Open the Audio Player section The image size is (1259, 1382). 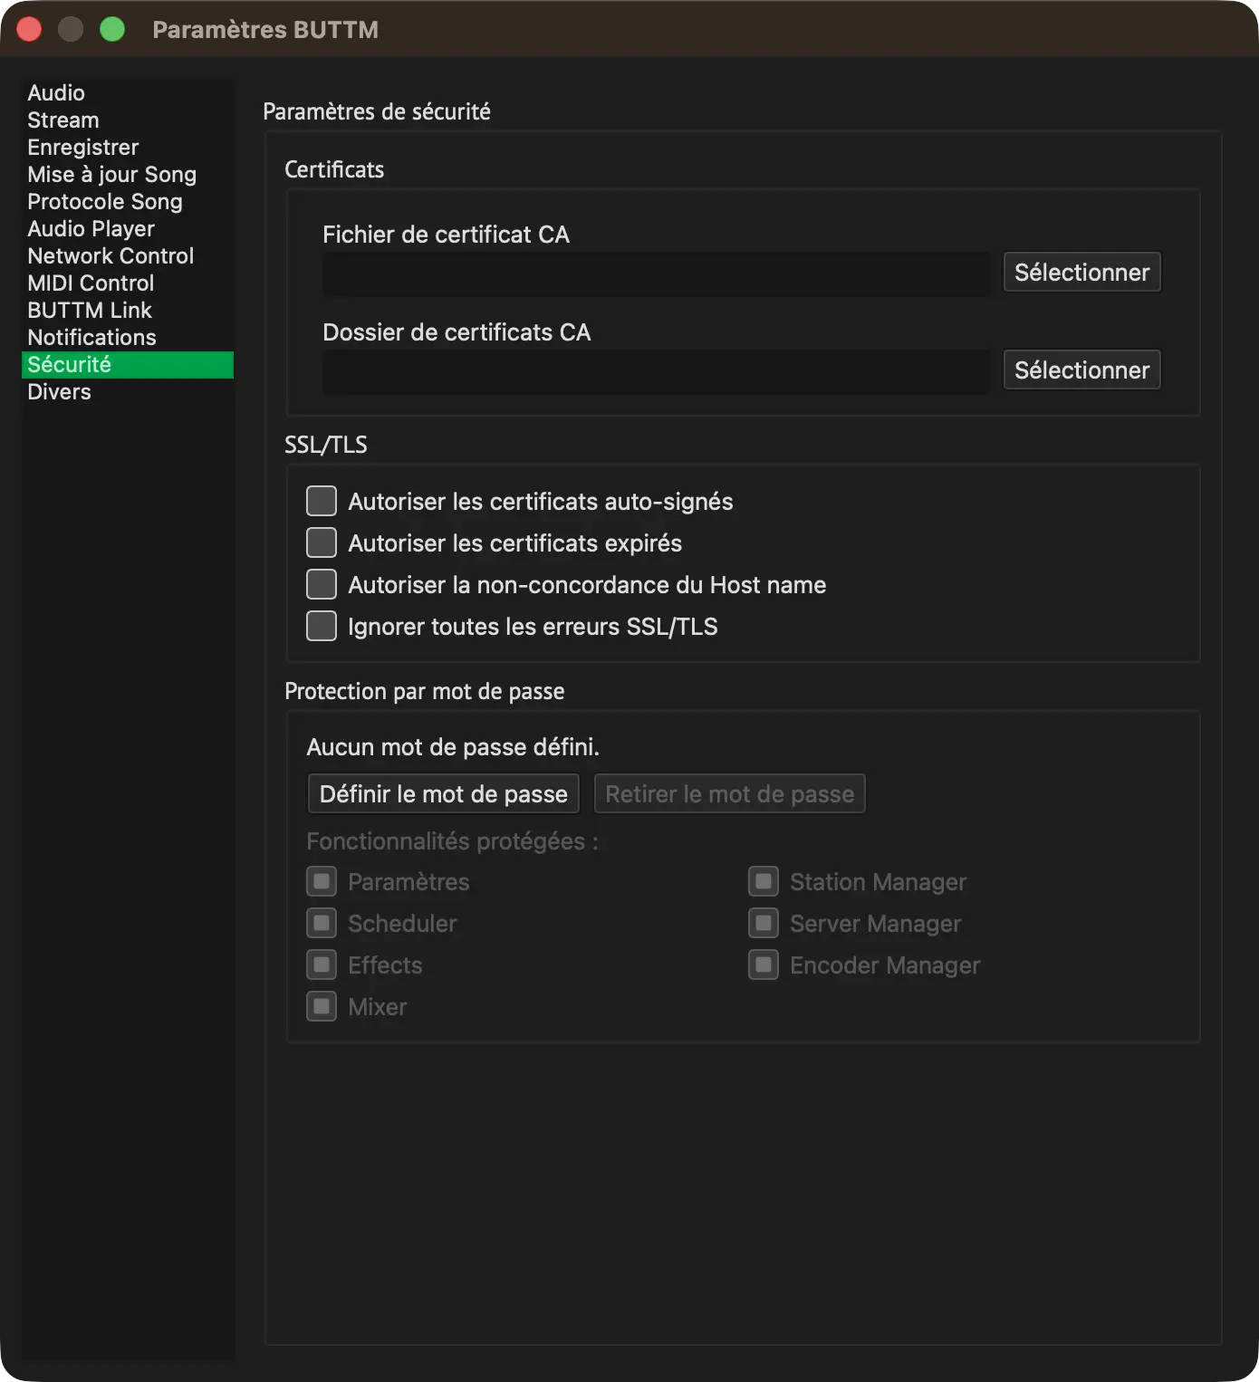[127, 229]
